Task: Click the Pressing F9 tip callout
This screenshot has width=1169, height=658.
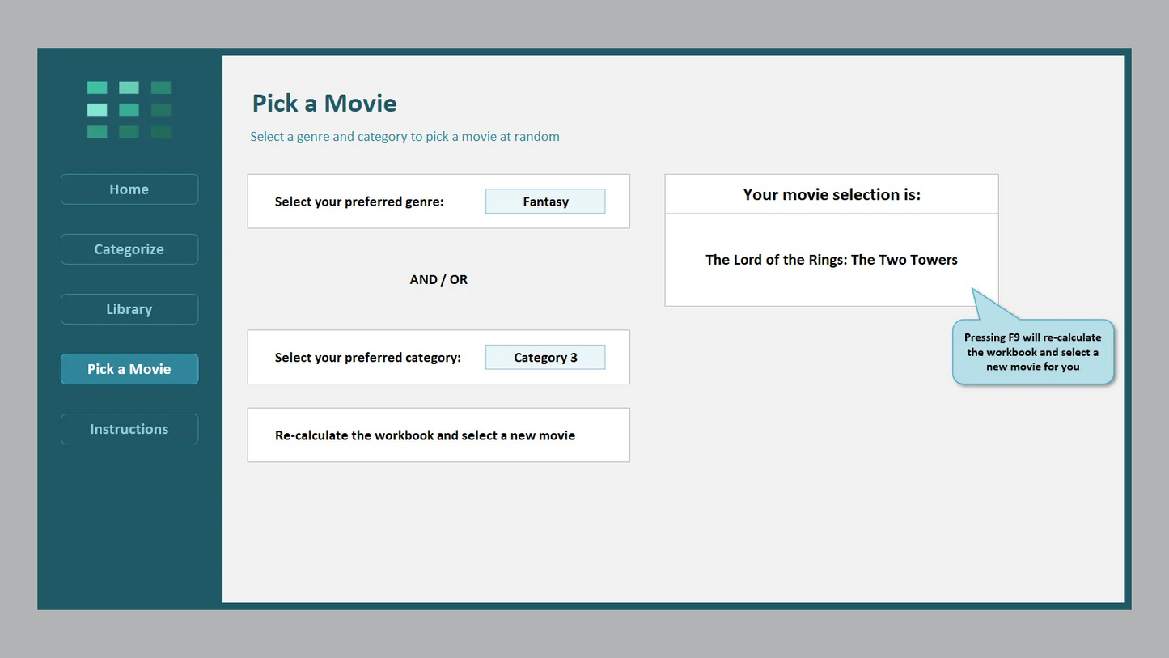Action: click(x=1033, y=352)
